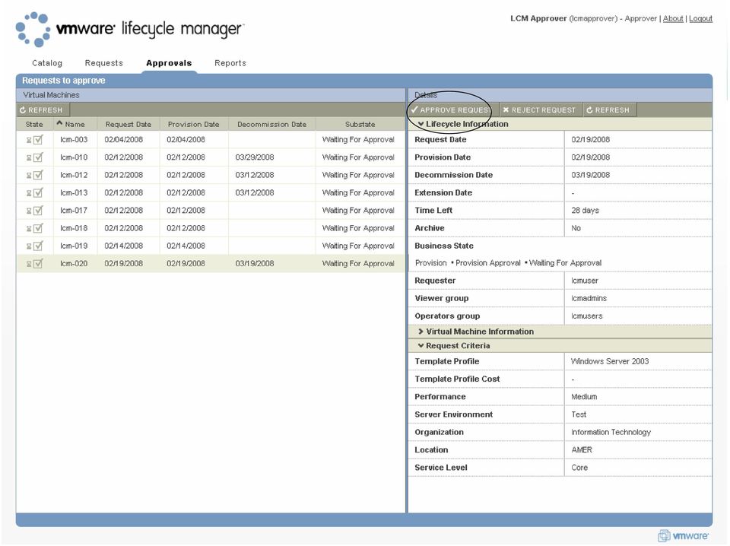Click Template Profile value Windows Server 2003
The height and width of the screenshot is (546, 730).
coord(610,361)
